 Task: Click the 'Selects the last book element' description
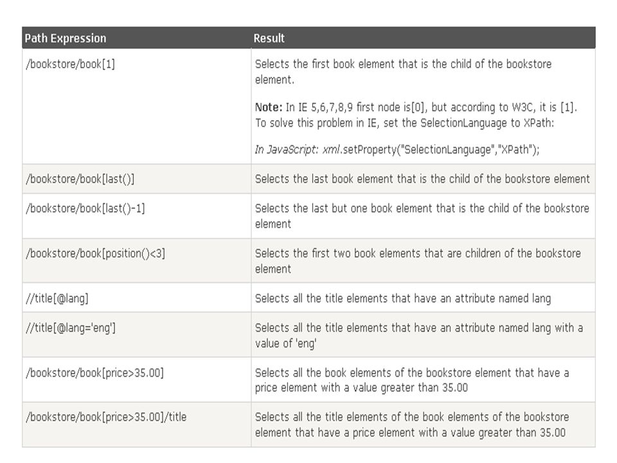click(x=422, y=179)
